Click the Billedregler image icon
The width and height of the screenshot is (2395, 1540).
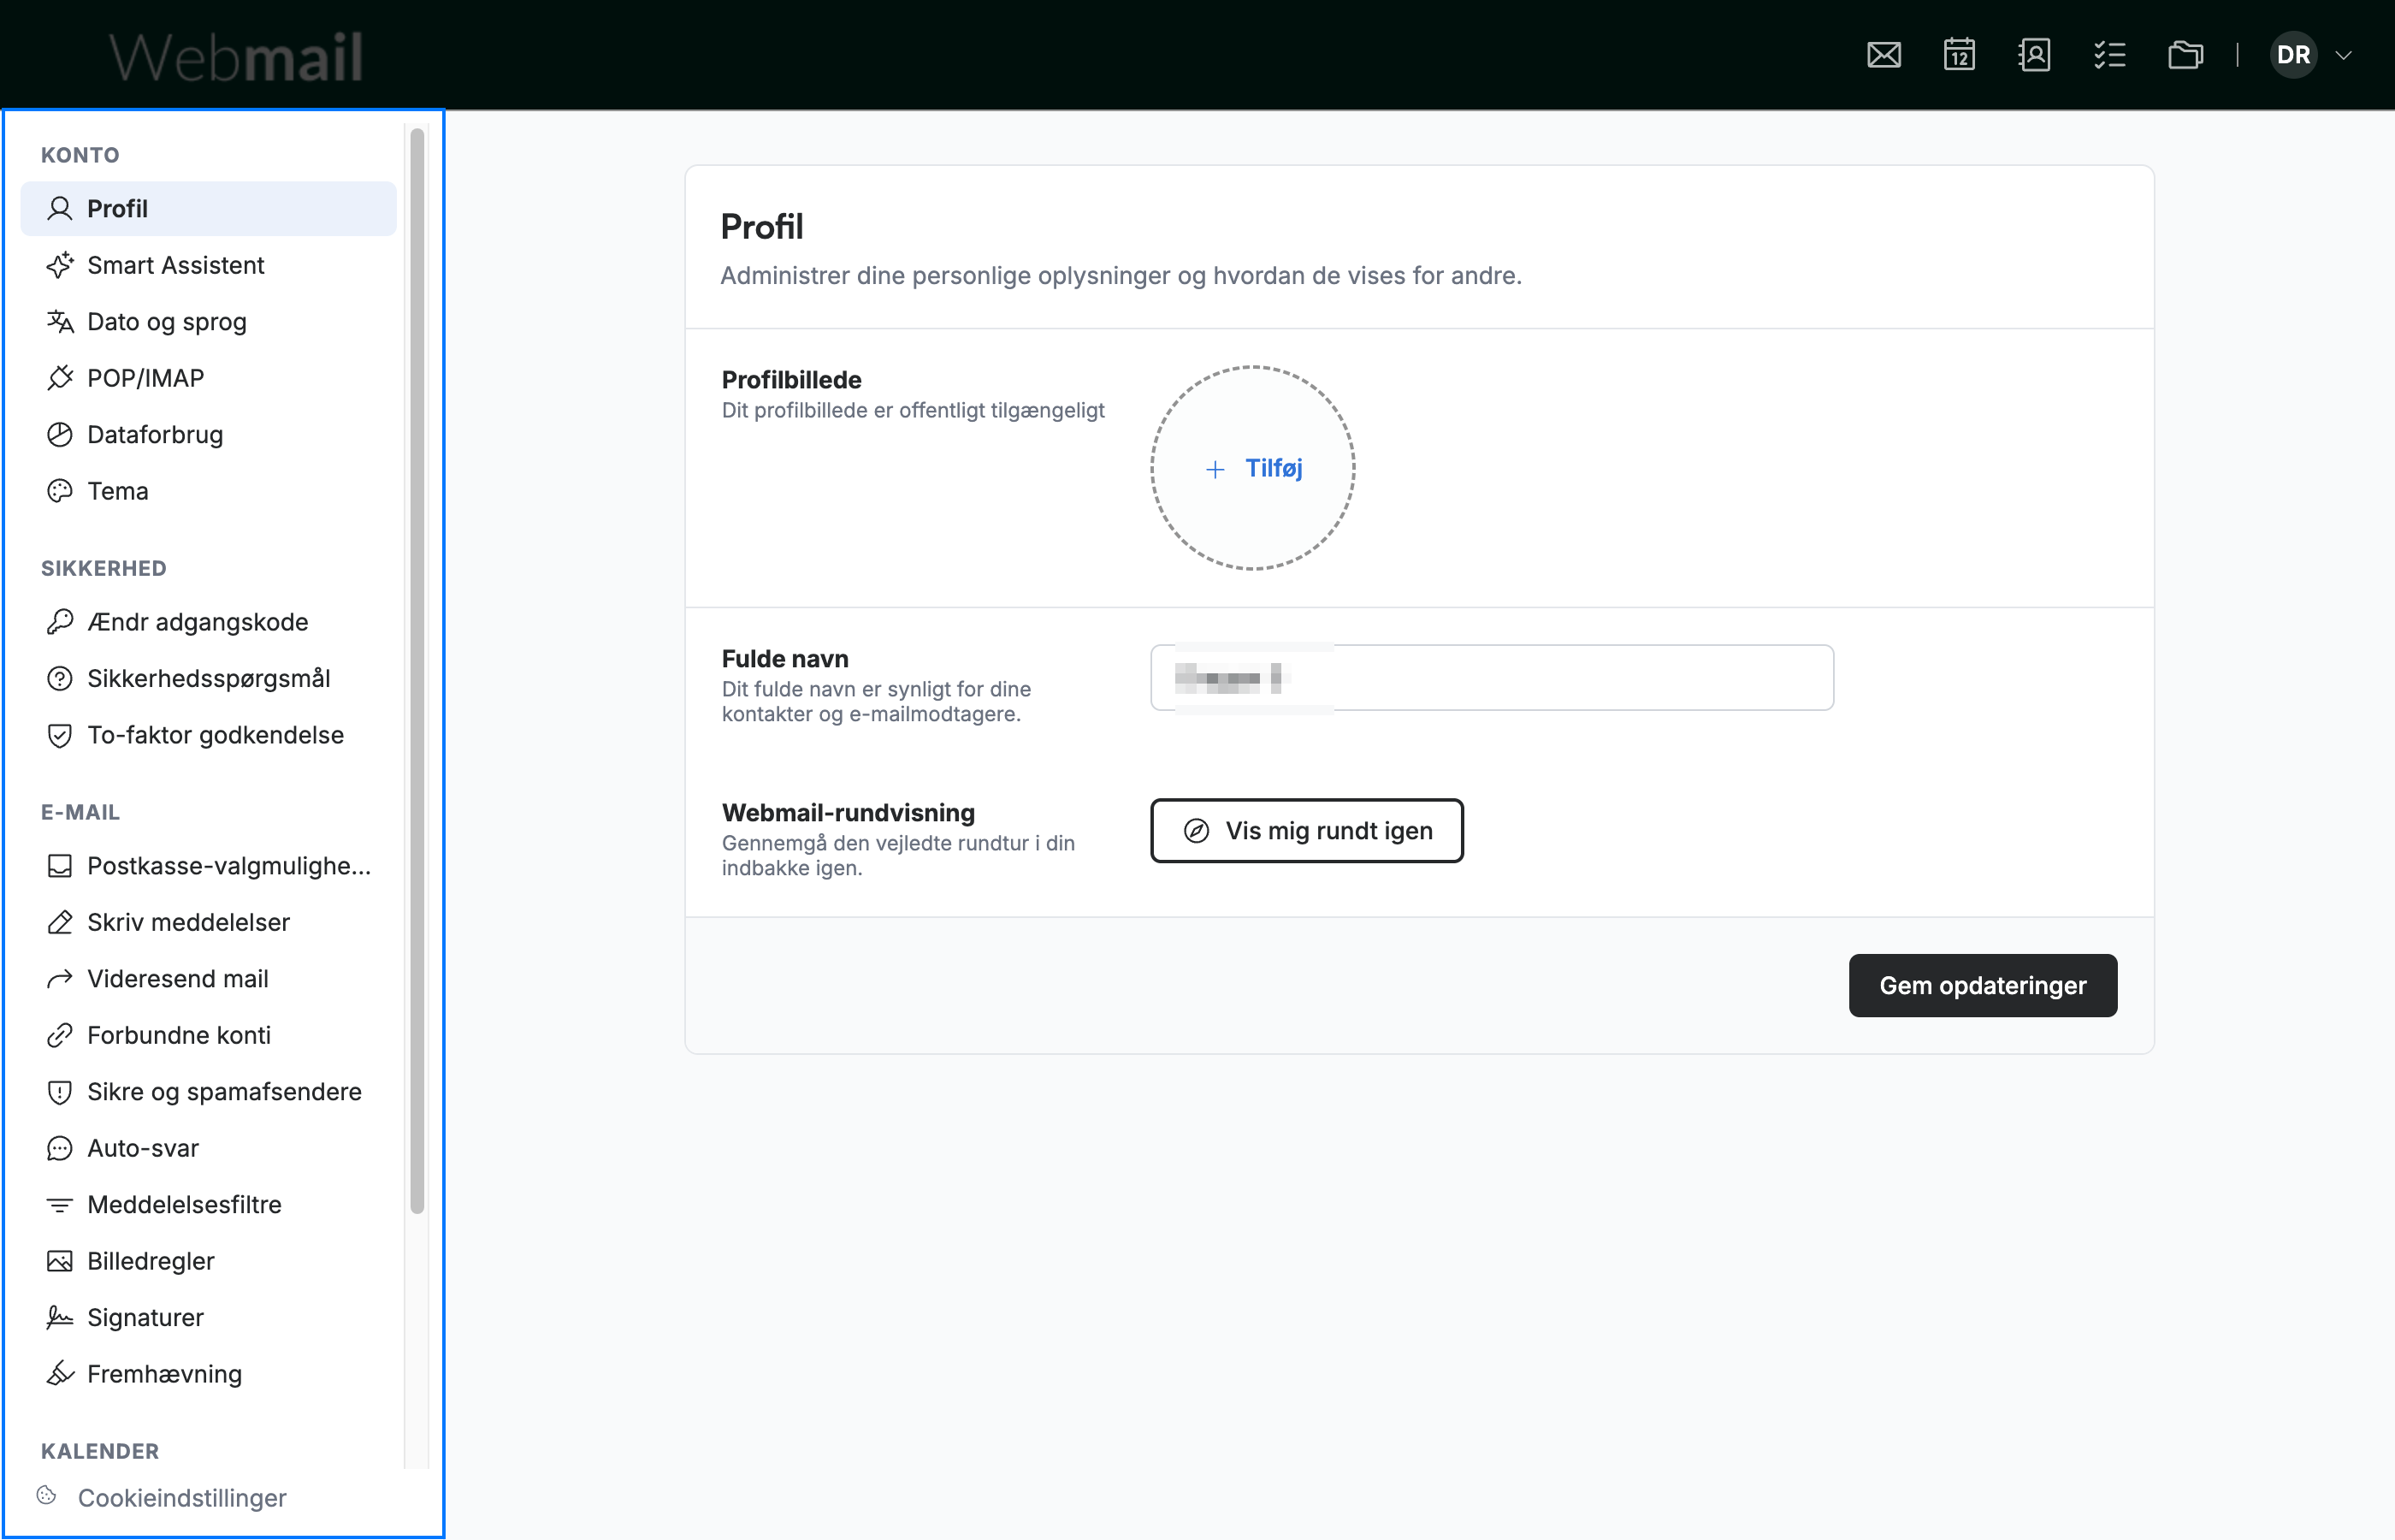[60, 1261]
